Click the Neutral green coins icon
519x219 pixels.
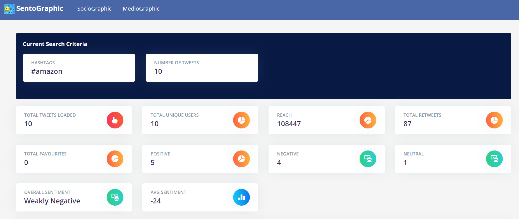[494, 159]
